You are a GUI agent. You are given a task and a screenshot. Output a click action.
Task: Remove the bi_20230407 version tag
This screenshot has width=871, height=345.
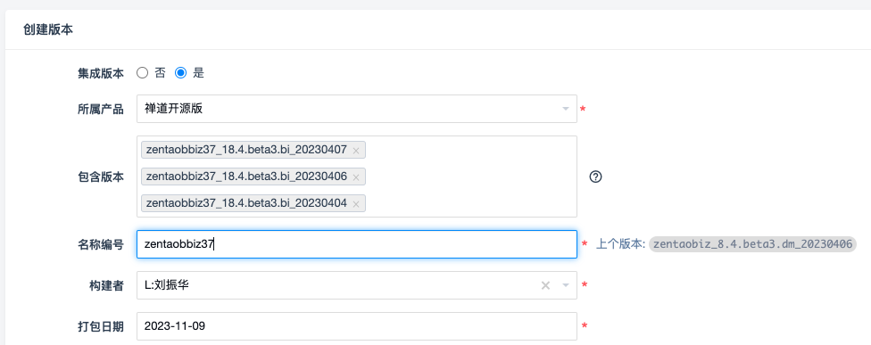click(x=356, y=151)
